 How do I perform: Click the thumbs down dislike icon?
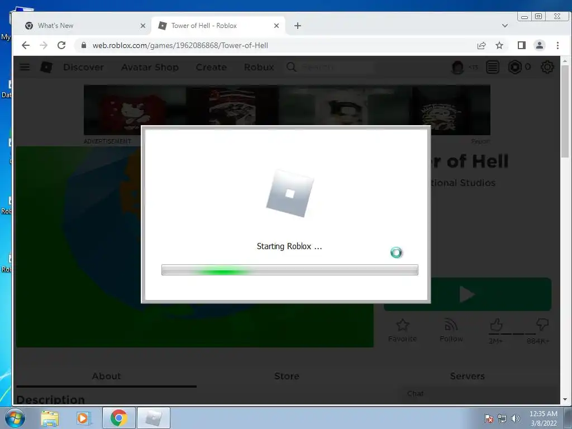[542, 325]
